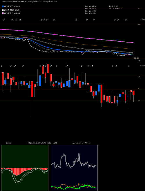Click the 'Pre C: 45.26' close value
145x191 pixels.
91,13
